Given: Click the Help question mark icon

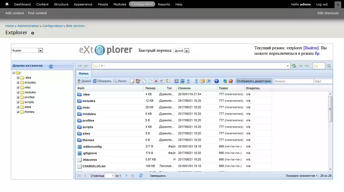Looking at the screenshot, I should click(x=216, y=81).
